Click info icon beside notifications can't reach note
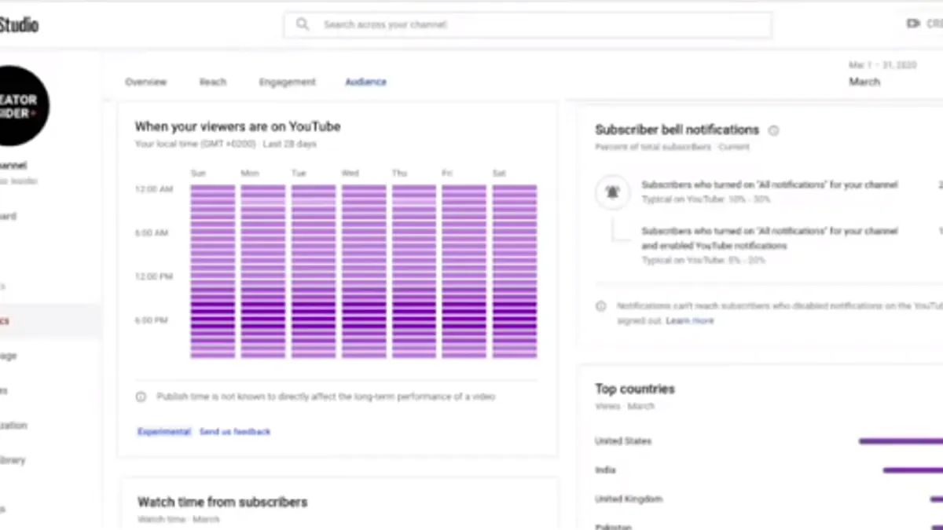This screenshot has width=943, height=530. [600, 306]
